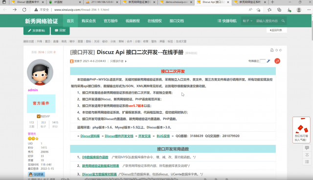Open the Discuz资料库 link

coord(90,136)
